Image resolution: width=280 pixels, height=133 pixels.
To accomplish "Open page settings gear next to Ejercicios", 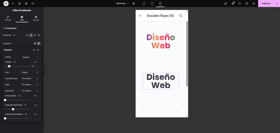I will coord(134,4).
